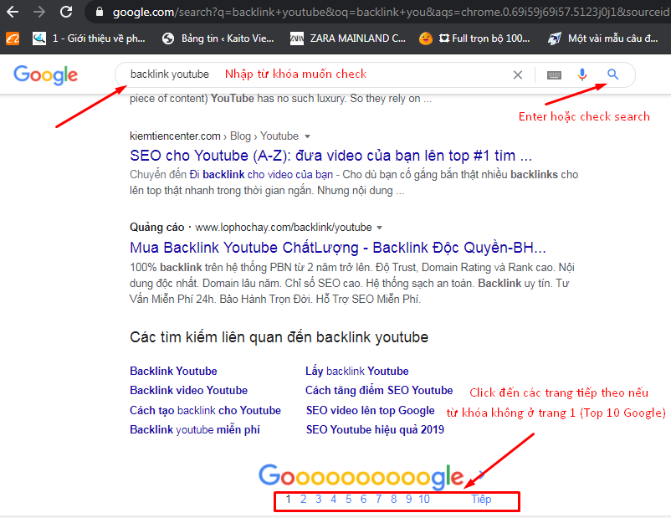The image size is (671, 518).
Task: Select related search 'Cách tạo backlink cho Youtube'
Action: 206,410
